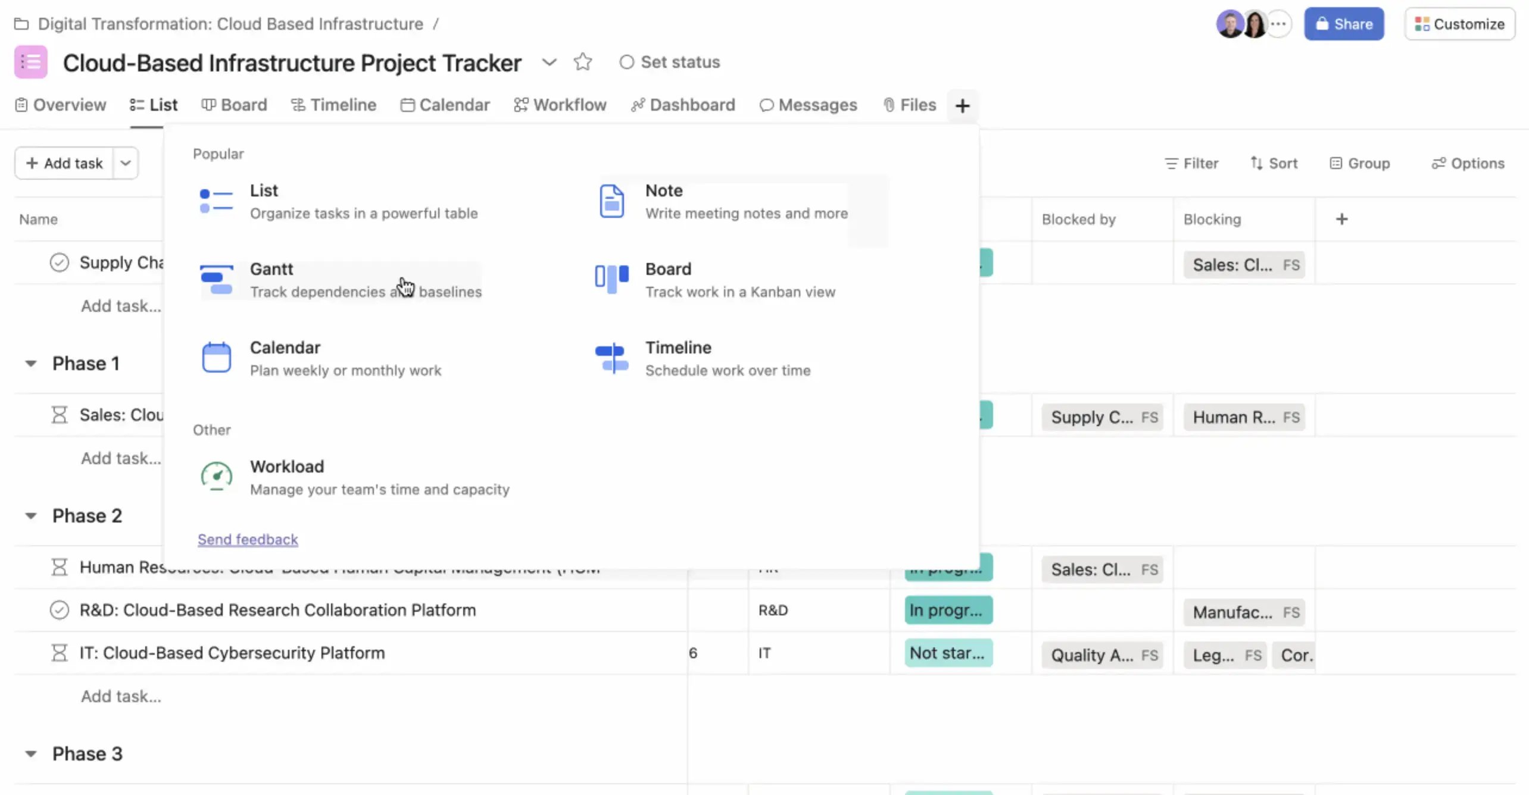Viewport: 1529px width, 795px height.
Task: Switch to the Board tab
Action: click(x=234, y=105)
